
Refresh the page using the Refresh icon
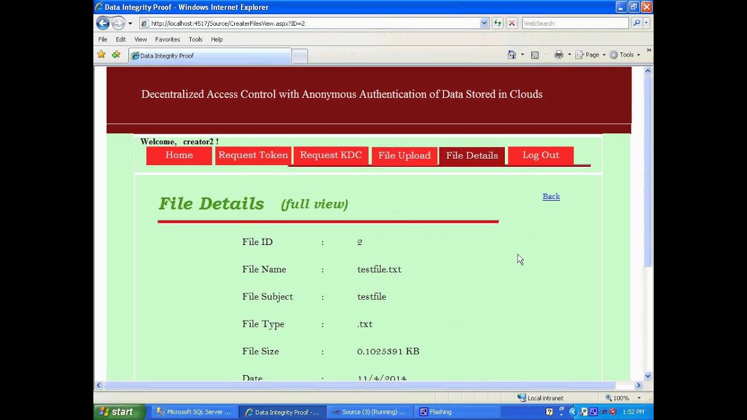(x=497, y=23)
